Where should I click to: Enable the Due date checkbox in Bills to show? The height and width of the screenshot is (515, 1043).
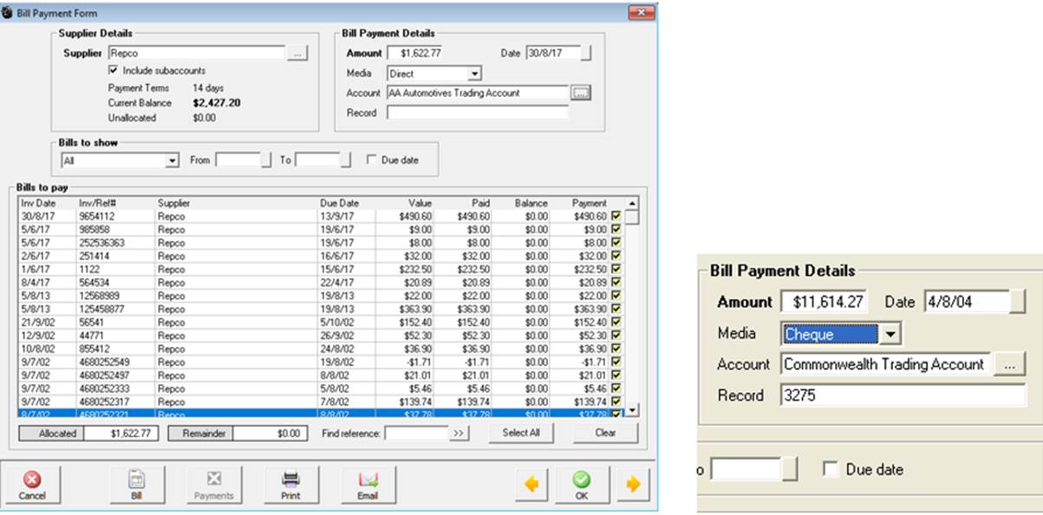[371, 160]
